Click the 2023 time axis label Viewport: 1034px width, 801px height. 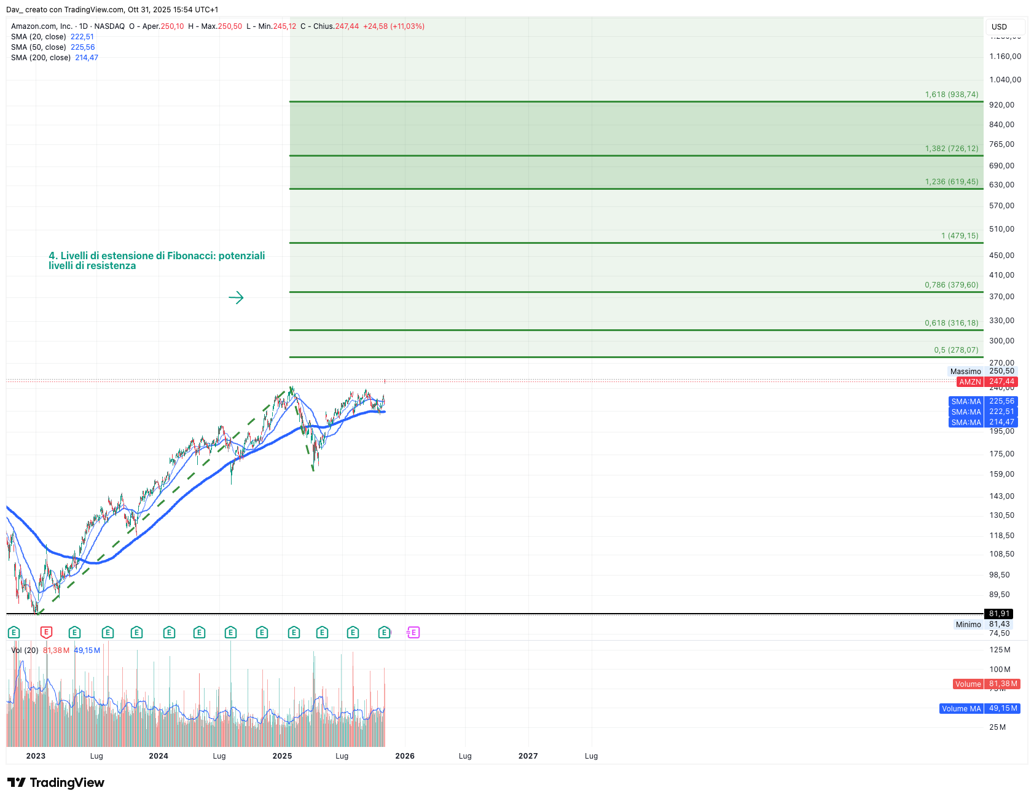coord(36,756)
